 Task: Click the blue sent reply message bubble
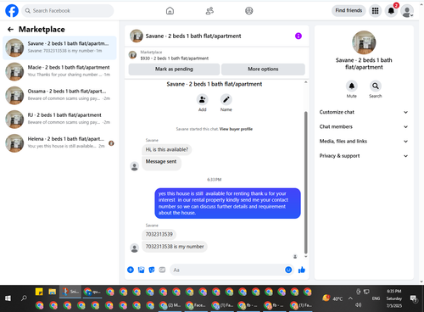coord(227,203)
